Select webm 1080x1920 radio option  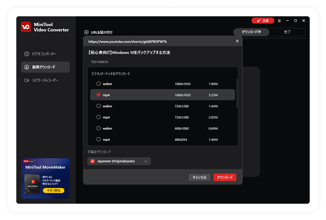[x=99, y=84]
